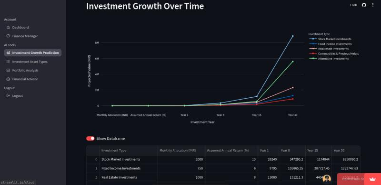Click the Stock Market Year 30 data point
This screenshot has height=185, width=381.
click(293, 36)
